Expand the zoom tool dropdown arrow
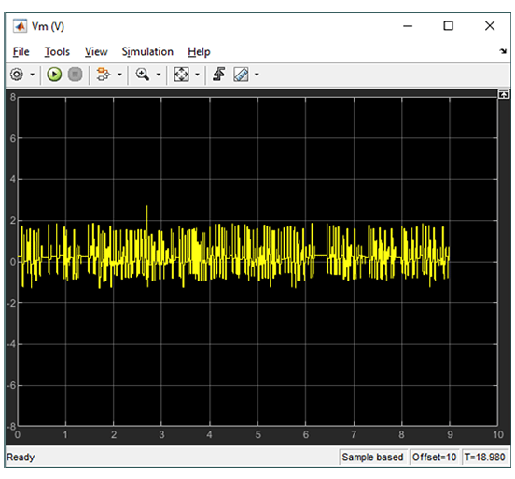The width and height of the screenshot is (515, 479). click(x=159, y=75)
